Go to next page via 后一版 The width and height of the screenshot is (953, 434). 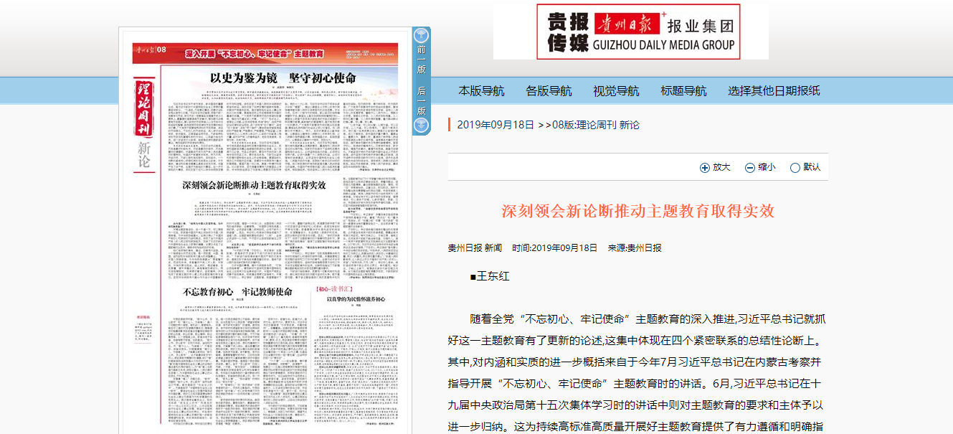coord(422,100)
